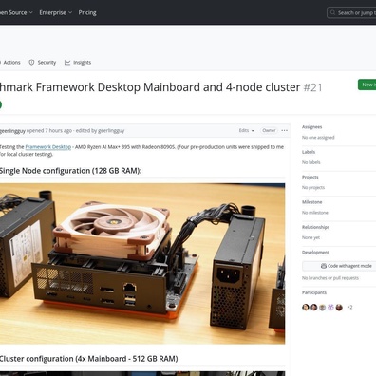Click the Projects sidebar heading
Screen dimensions: 376x376
[x=310, y=177]
